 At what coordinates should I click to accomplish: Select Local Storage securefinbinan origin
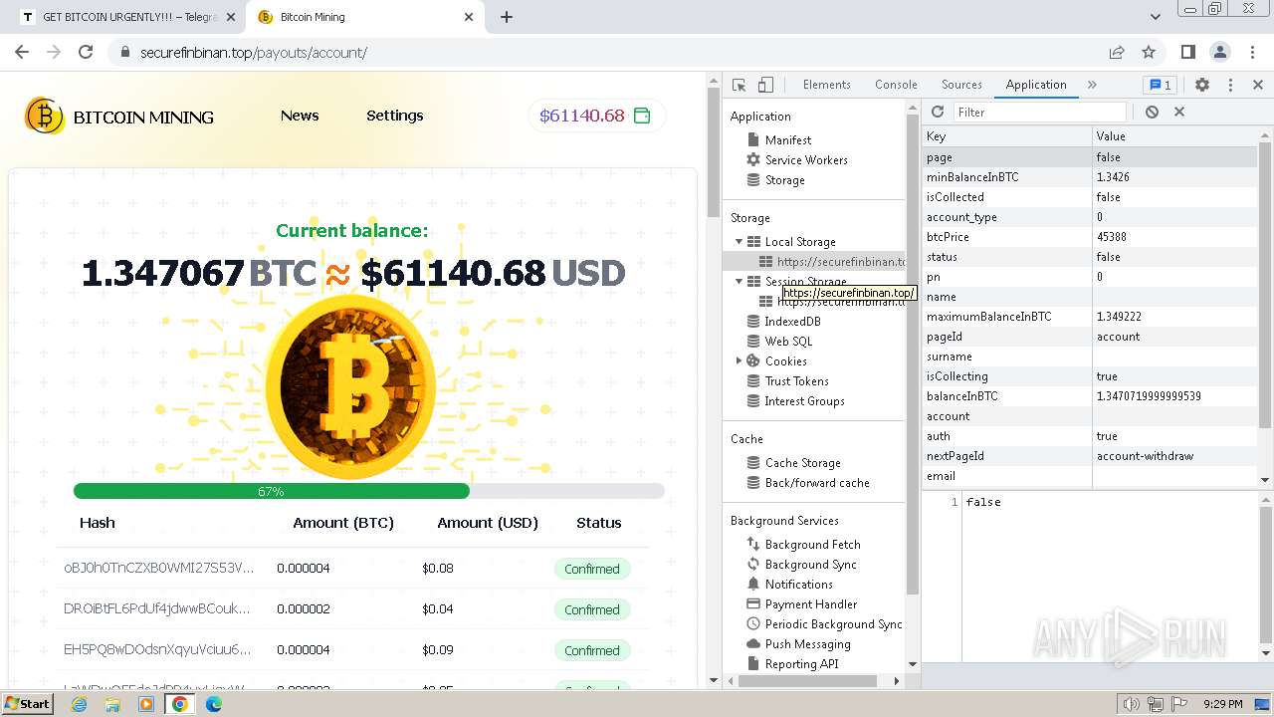(x=832, y=262)
